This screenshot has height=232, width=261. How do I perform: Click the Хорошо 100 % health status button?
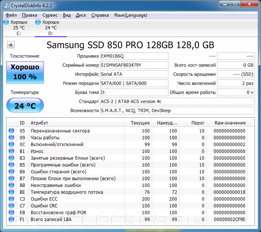click(25, 72)
